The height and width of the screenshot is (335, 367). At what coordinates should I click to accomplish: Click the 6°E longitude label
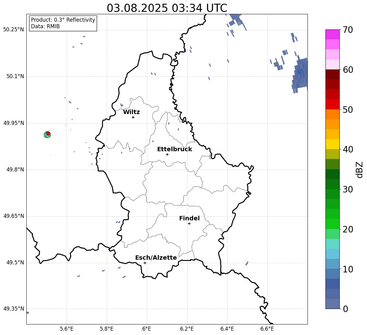pyautogui.click(x=147, y=329)
